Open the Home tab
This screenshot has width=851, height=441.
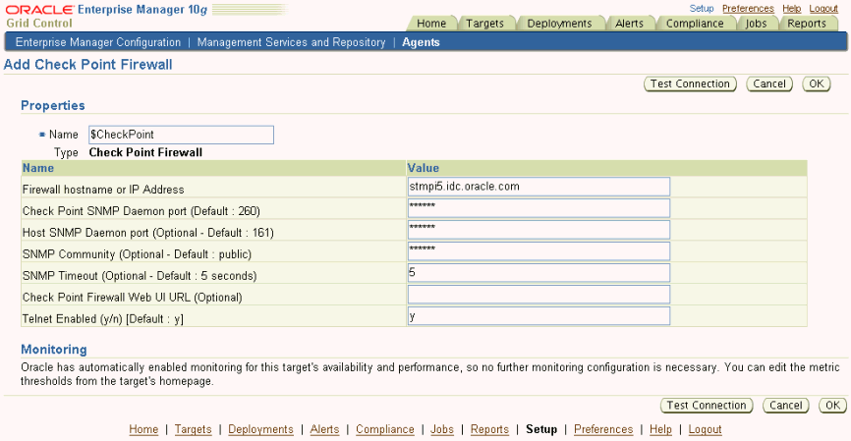click(x=431, y=24)
